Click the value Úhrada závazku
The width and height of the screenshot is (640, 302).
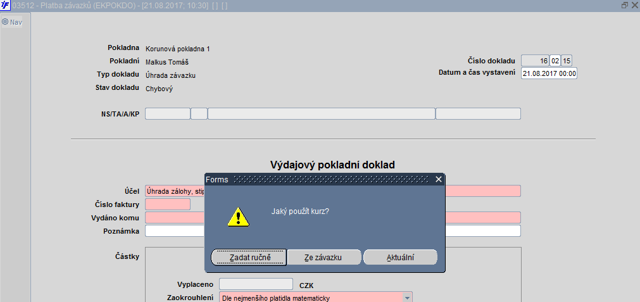[x=171, y=75]
